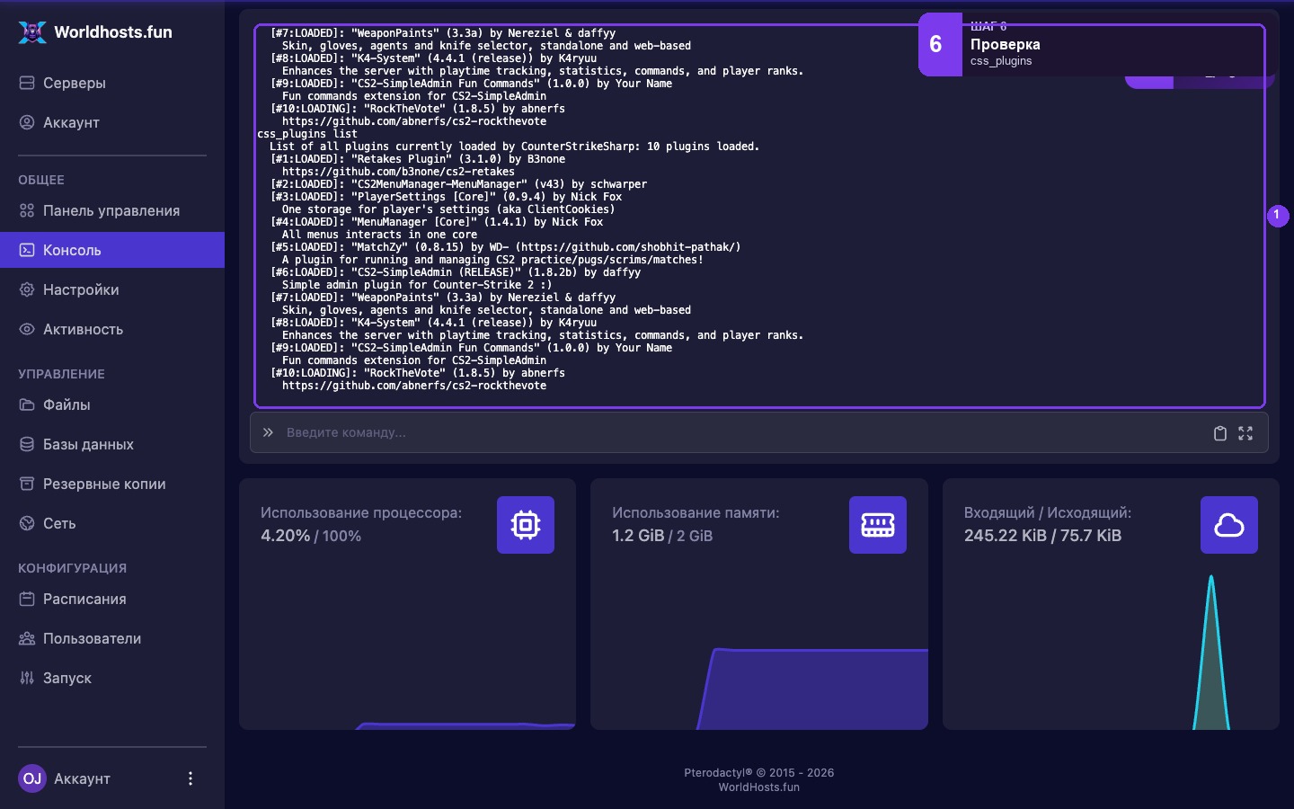This screenshot has width=1294, height=809.
Task: Select the Консоль sidebar item
Action: click(112, 250)
